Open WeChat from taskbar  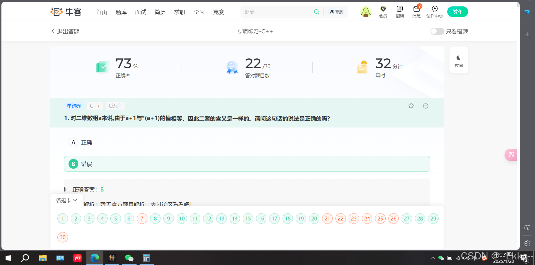129,258
